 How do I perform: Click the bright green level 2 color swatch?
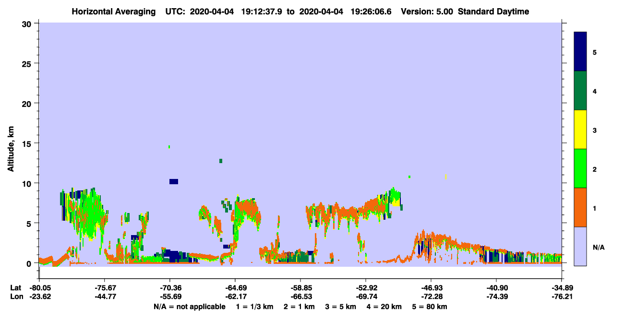click(580, 168)
